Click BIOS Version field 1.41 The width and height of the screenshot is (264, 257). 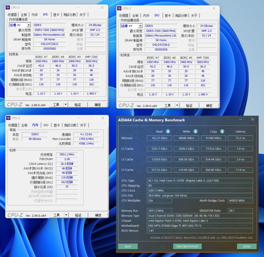tap(200, 231)
